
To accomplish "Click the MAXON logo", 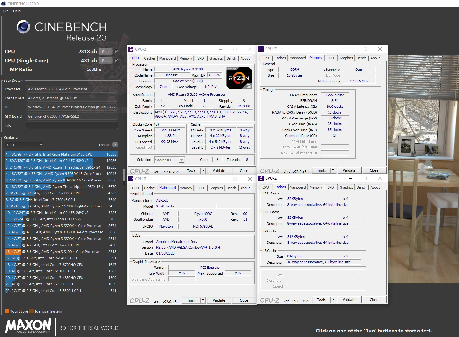I will point(28,325).
